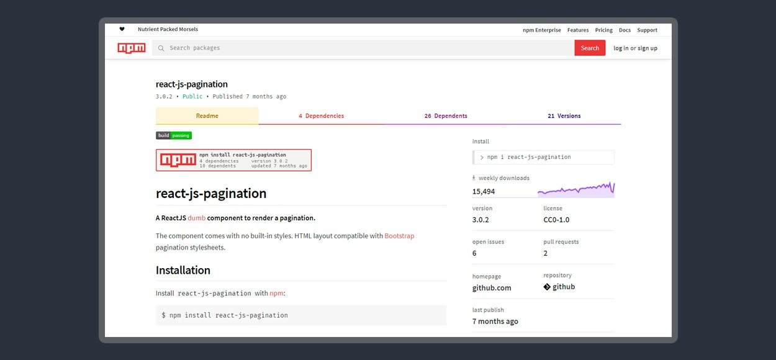Open the github repository link
Screen dimensions: 776x360
click(564, 287)
